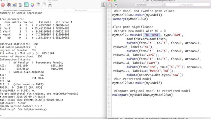Click the open document in editor icon
Viewport: 211px width, 119px height.
tap(38, 5)
